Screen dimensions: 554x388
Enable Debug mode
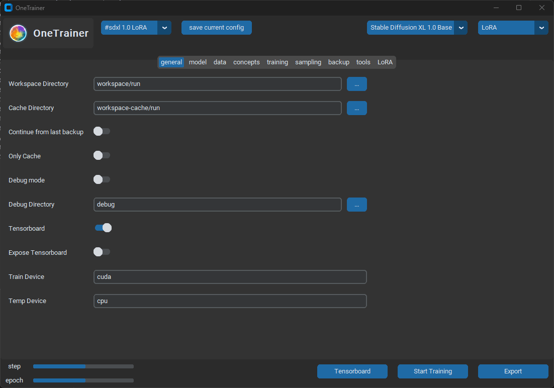click(101, 179)
